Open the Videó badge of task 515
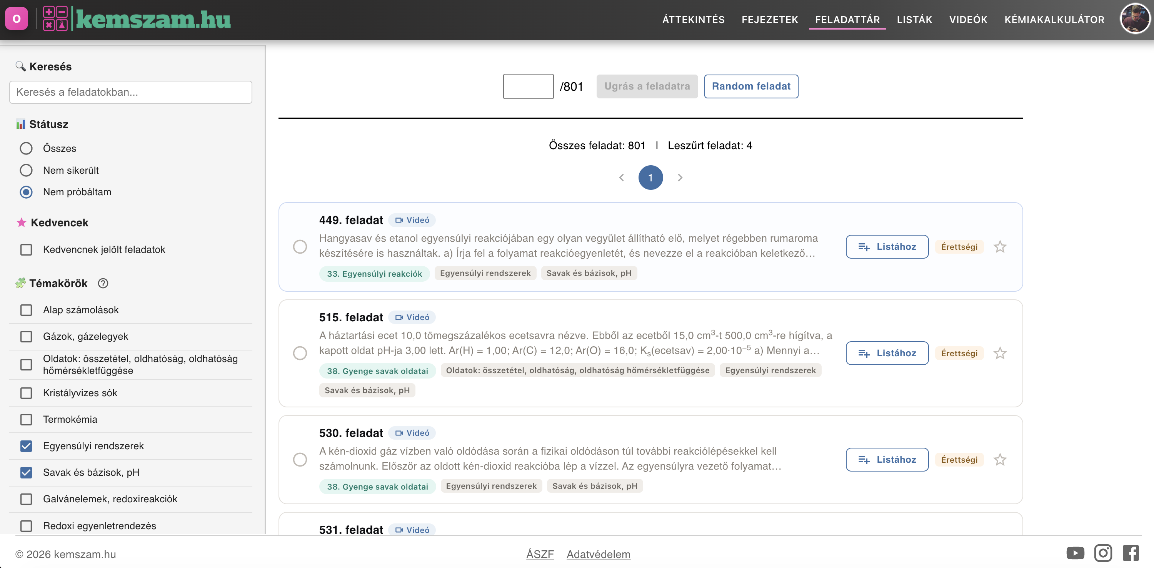The width and height of the screenshot is (1154, 568). [412, 317]
